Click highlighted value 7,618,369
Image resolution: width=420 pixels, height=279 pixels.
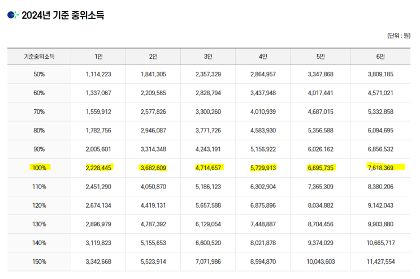380,168
